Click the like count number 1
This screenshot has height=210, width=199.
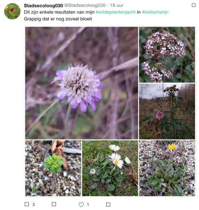click(88, 204)
